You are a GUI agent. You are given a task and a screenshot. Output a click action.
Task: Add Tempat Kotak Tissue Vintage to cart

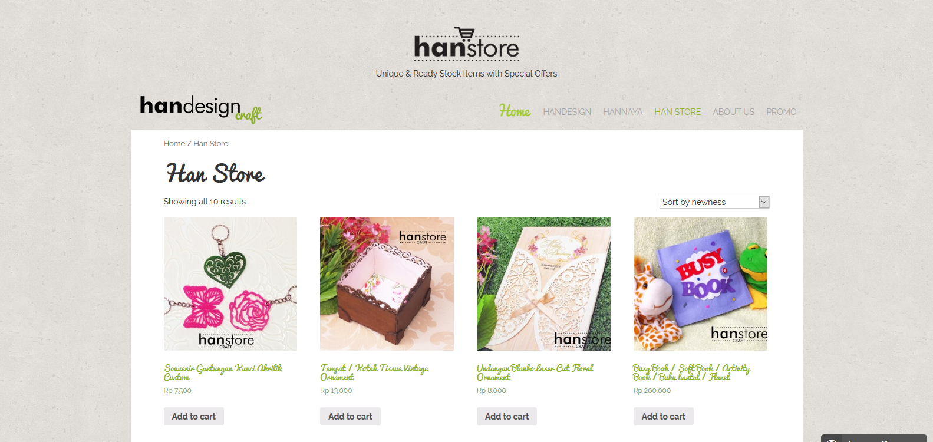(x=350, y=416)
